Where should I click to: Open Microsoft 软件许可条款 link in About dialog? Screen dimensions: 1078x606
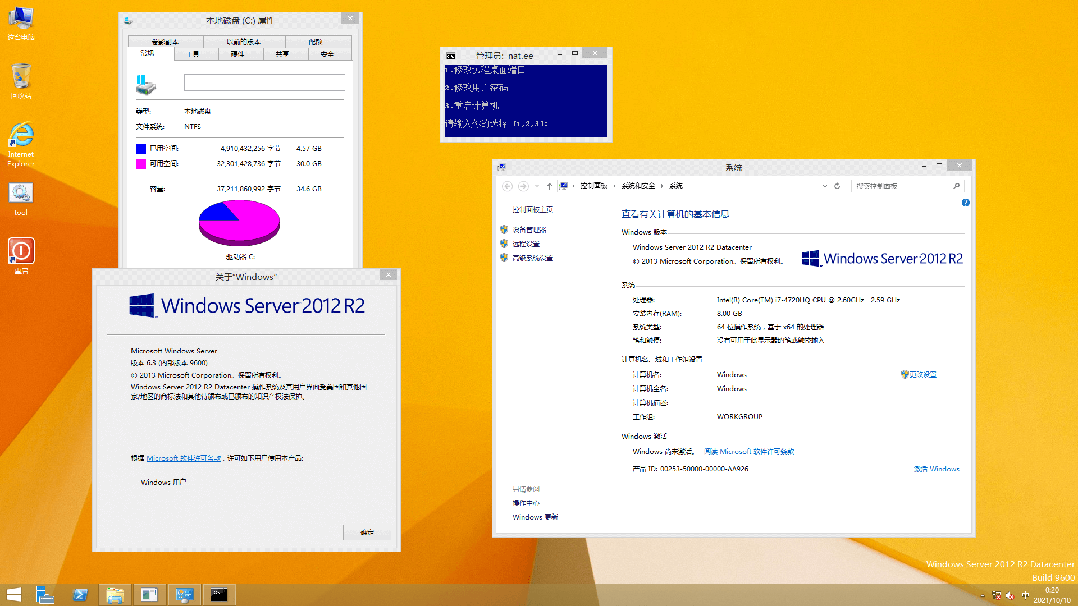(184, 458)
